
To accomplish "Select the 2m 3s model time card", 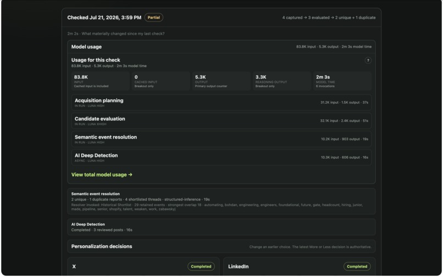I will click(x=342, y=81).
